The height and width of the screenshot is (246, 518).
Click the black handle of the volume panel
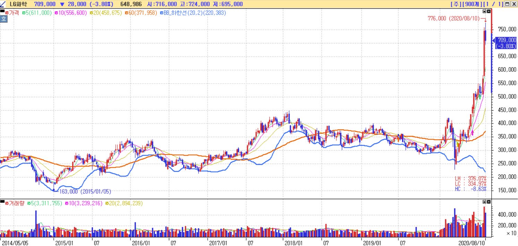click(x=2, y=202)
